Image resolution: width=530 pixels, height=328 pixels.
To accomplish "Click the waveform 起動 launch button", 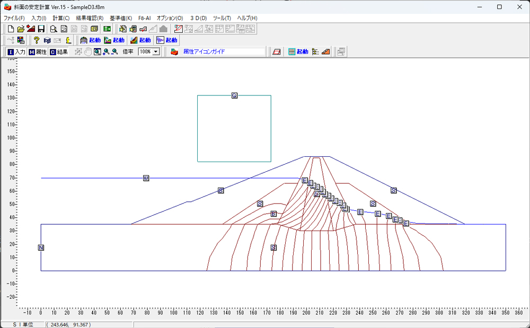I will click(x=167, y=40).
